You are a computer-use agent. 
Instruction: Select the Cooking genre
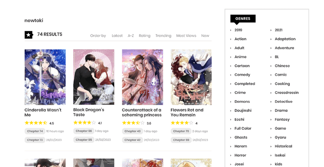pyautogui.click(x=282, y=84)
